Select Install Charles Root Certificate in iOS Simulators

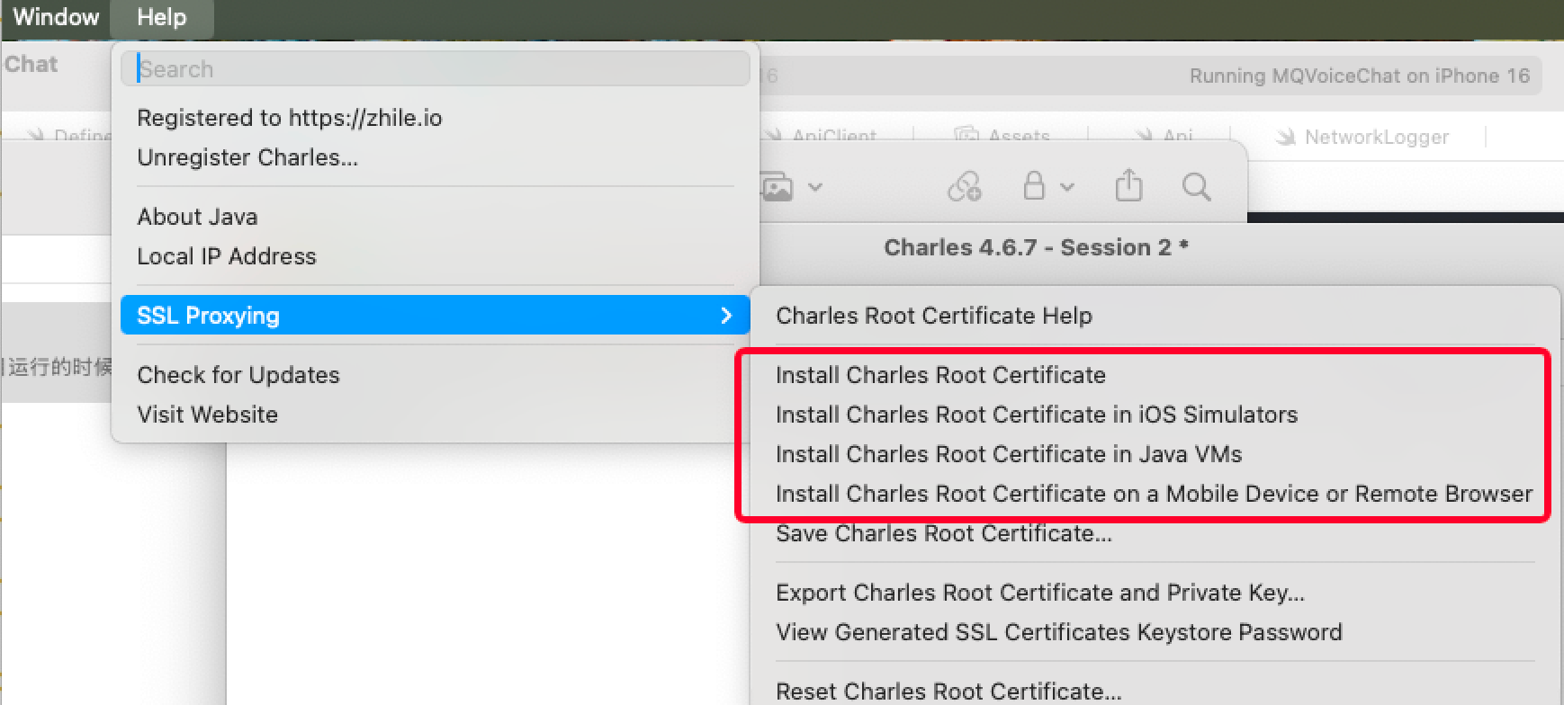click(1036, 415)
